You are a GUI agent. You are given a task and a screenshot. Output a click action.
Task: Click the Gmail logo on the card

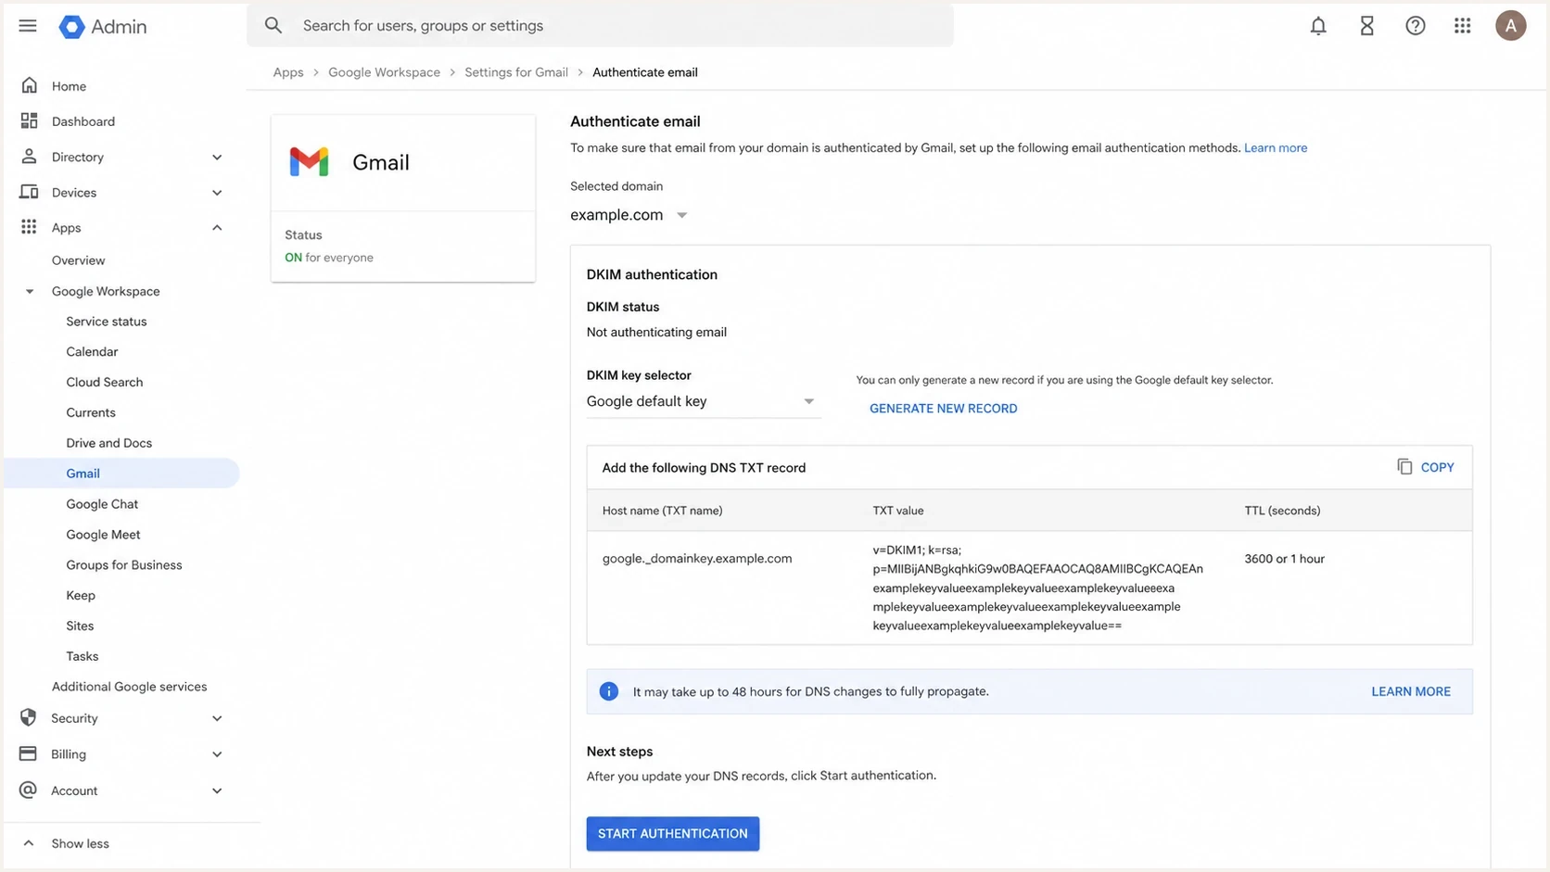pyautogui.click(x=309, y=162)
